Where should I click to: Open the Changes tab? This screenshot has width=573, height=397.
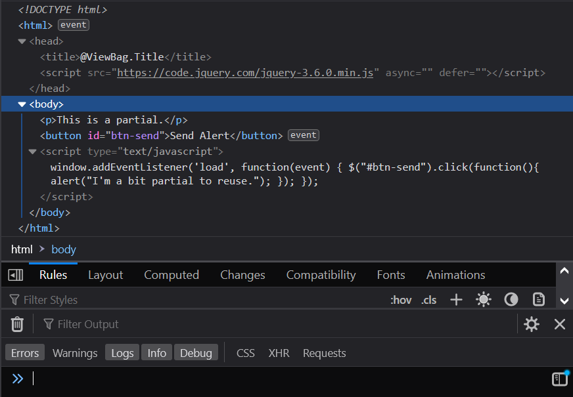[242, 275]
